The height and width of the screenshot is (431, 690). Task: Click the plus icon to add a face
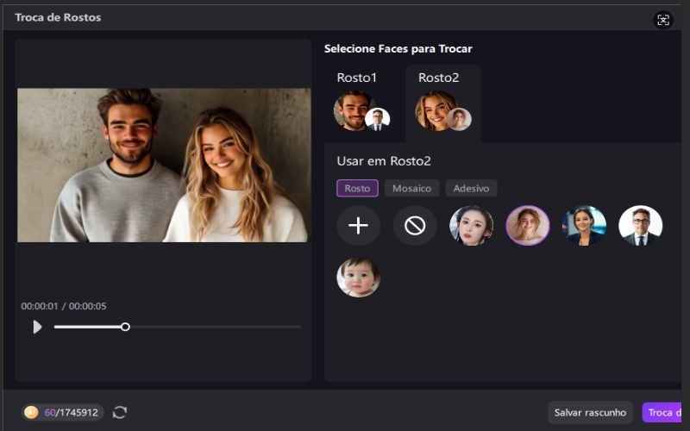pyautogui.click(x=358, y=226)
